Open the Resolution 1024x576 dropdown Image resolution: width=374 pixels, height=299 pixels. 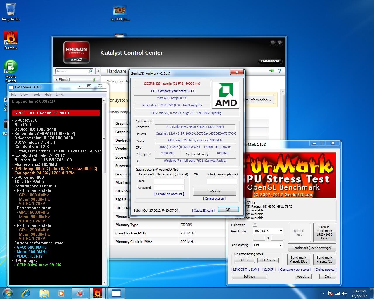point(268,231)
